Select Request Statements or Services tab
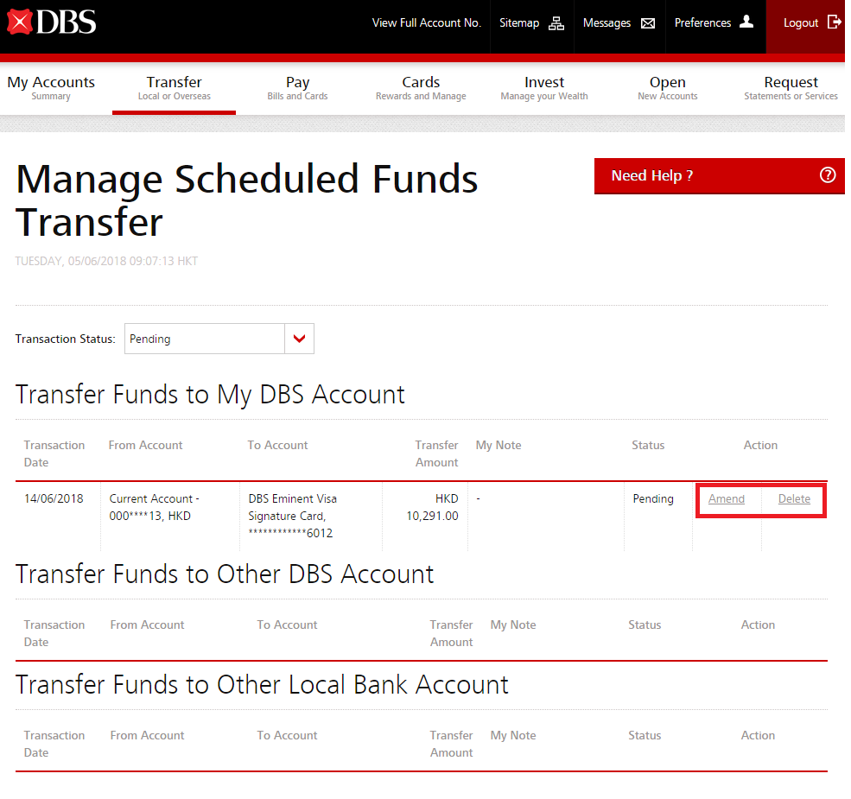This screenshot has width=851, height=799. click(791, 88)
